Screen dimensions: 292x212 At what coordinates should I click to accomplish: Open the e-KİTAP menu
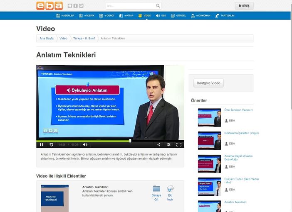pos(126,16)
